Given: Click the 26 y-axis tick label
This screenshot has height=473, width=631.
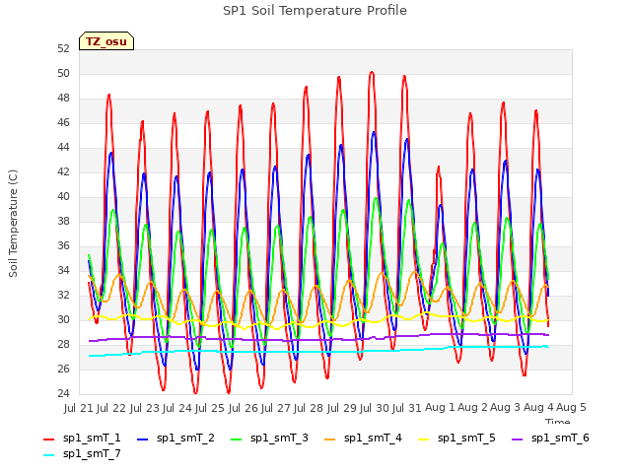Looking at the screenshot, I should pos(63,369).
